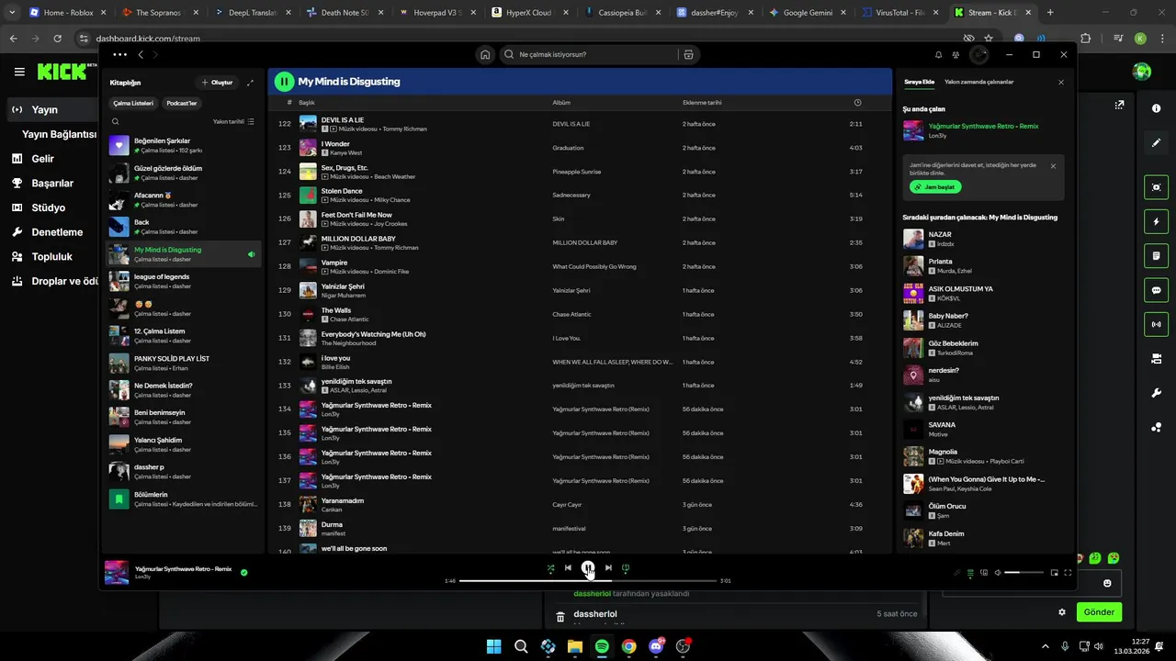1176x661 pixels.
Task: Open Spotify from the Windows taskbar
Action: click(602, 646)
